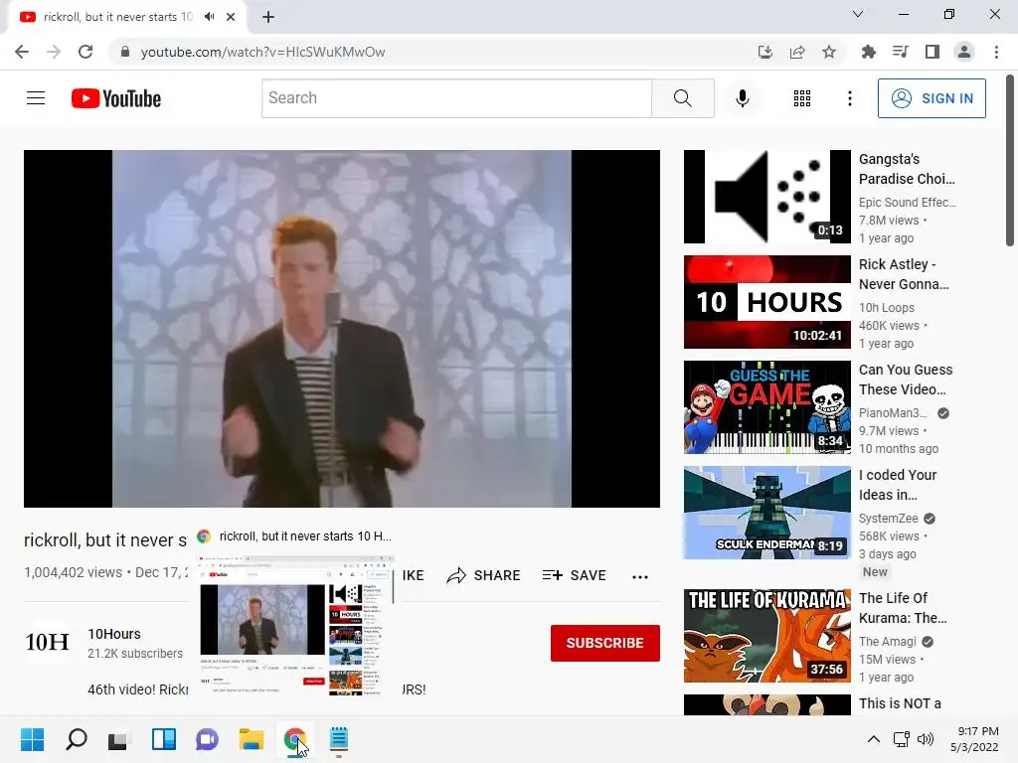The height and width of the screenshot is (763, 1018).
Task: Open the network tray icon
Action: click(901, 739)
